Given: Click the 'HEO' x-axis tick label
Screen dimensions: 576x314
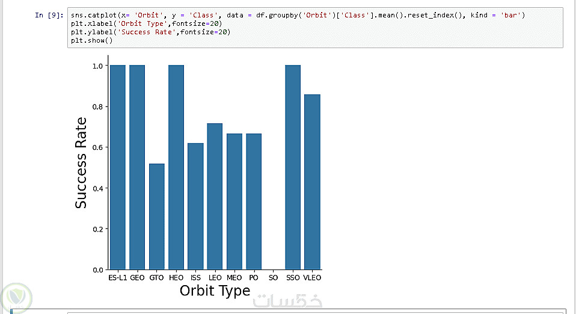Looking at the screenshot, I should (x=176, y=277).
